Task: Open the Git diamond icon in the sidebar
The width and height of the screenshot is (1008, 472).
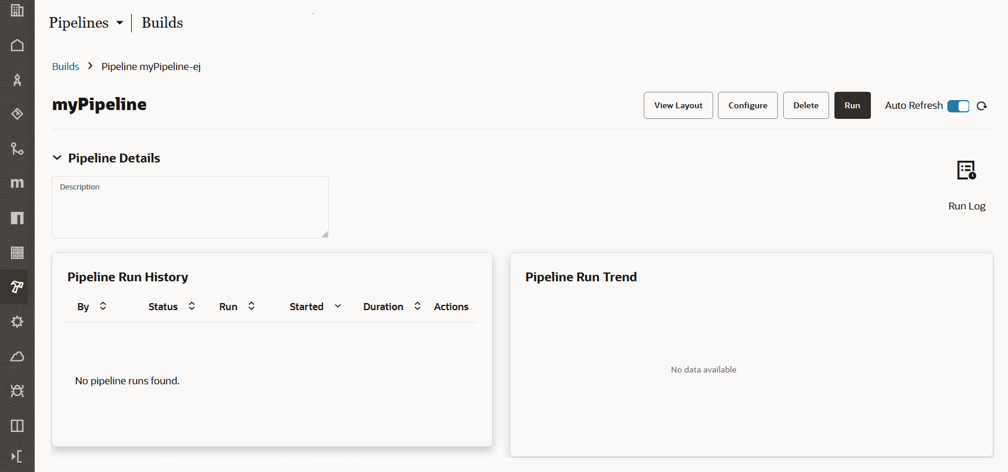Action: click(x=17, y=114)
